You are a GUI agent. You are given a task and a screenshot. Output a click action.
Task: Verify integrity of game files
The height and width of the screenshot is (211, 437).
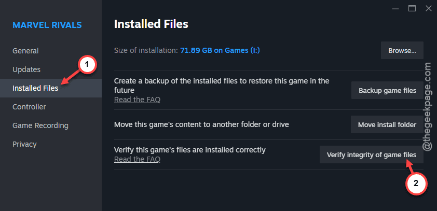372,154
